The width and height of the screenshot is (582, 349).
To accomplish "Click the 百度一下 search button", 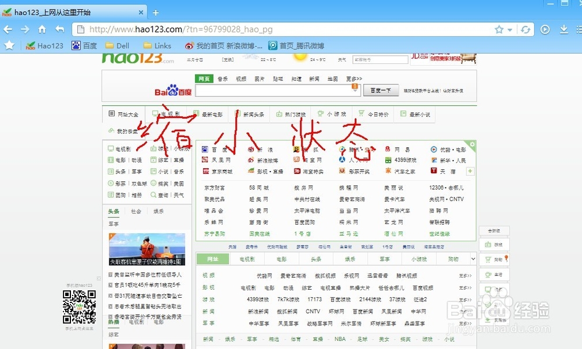I will (x=381, y=90).
